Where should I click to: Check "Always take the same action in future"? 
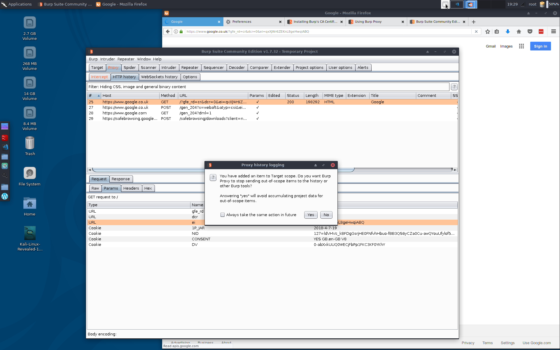[x=223, y=215]
